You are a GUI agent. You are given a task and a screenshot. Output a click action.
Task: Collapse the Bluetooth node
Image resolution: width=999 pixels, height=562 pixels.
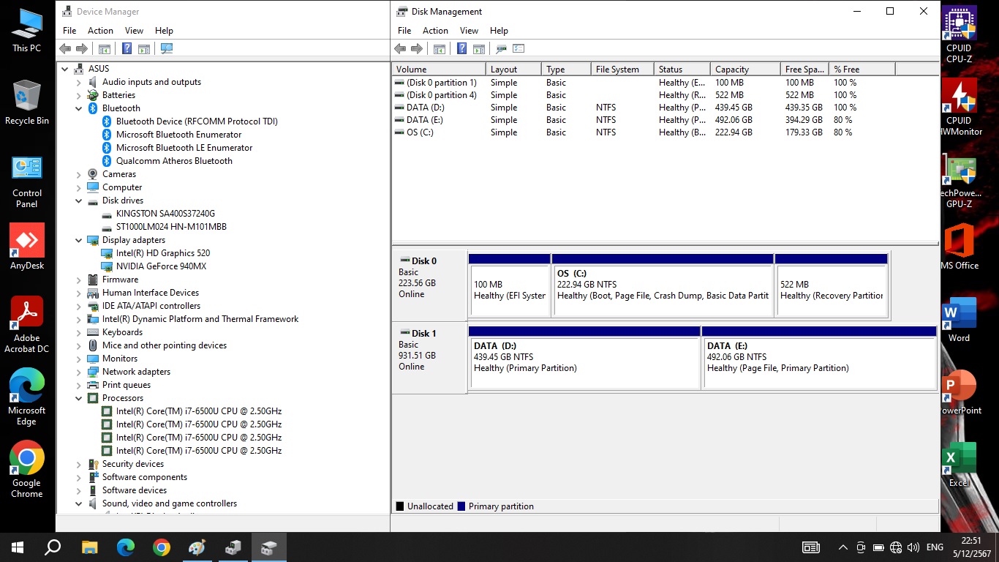[78, 108]
